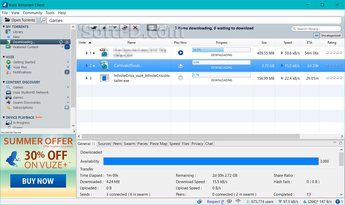Click the CarnivalofSouls video file icon
Viewport: 345px width, 205px height.
104,65
